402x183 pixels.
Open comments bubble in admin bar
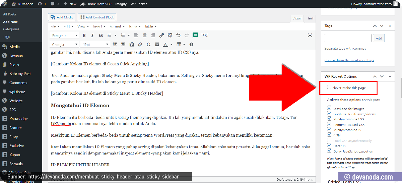point(55,4)
